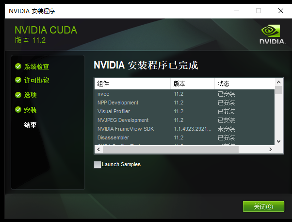Image resolution: width=292 pixels, height=222 pixels.
Task: Select the 许可协议 step label in the sidebar
Action: click(x=37, y=80)
